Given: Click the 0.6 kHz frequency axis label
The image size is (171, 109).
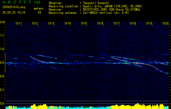Looking at the screenshot, I should click(2, 104).
